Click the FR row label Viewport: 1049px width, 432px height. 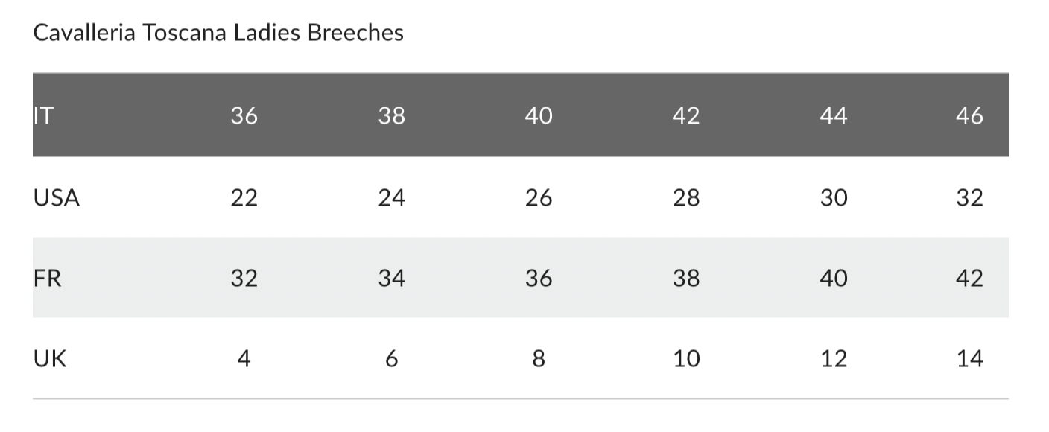[48, 279]
